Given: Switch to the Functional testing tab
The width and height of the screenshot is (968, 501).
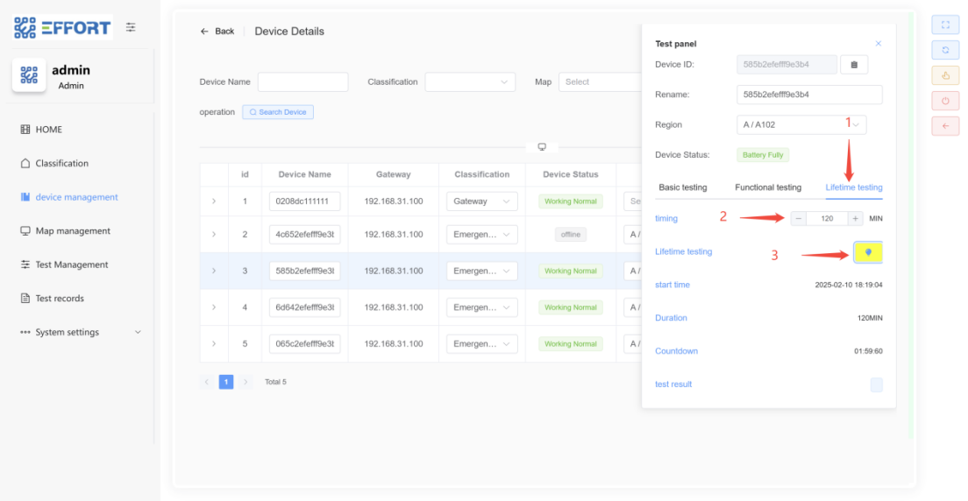Looking at the screenshot, I should click(767, 187).
